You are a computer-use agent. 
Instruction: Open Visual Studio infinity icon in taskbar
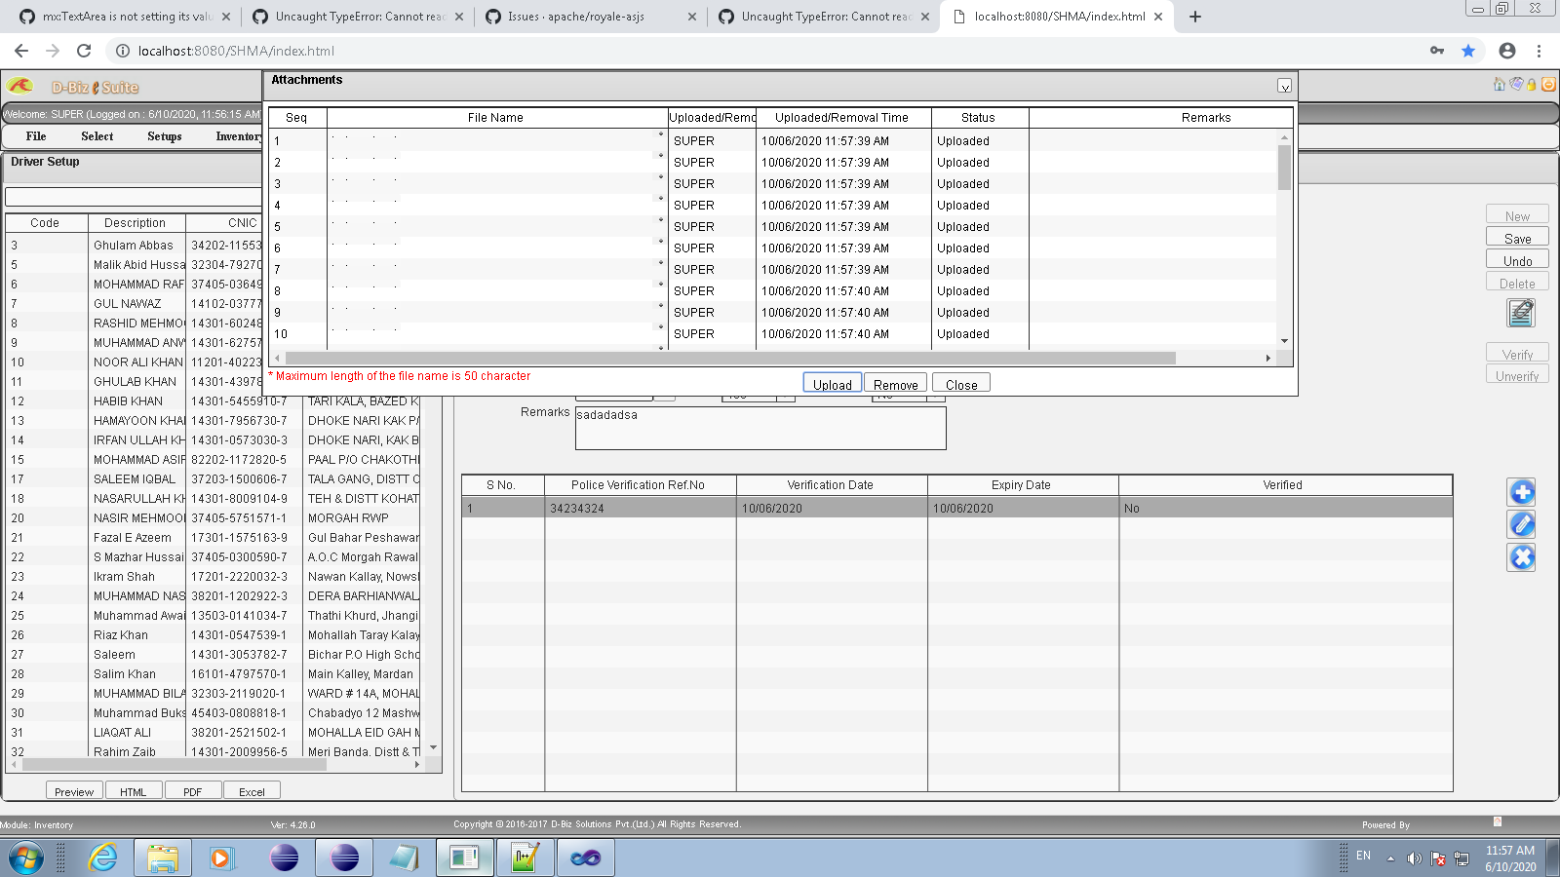586,858
